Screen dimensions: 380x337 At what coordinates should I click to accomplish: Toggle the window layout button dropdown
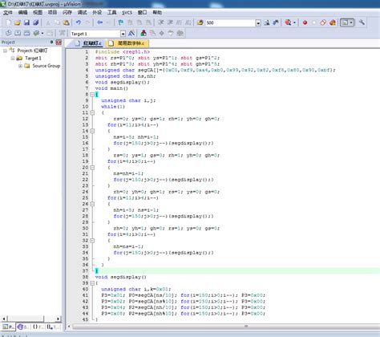coord(351,22)
